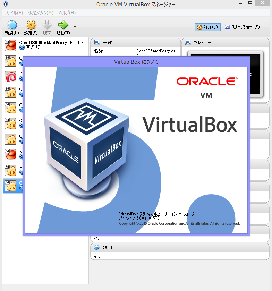Image resolution: width=272 pixels, height=291 pixels.
Task: Expand the dropdown arrow beside 起動(T)
Action: (75, 27)
